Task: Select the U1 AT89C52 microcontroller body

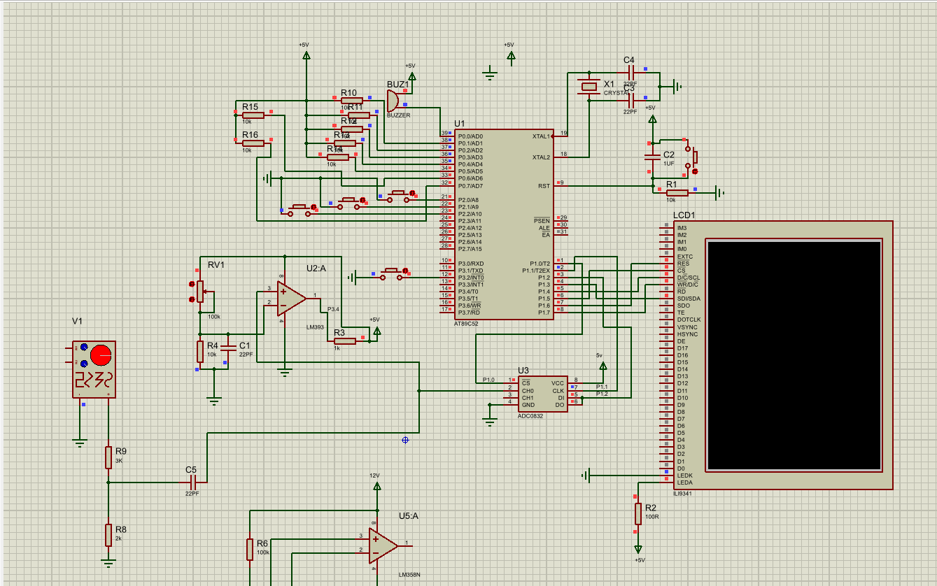Action: pos(504,224)
